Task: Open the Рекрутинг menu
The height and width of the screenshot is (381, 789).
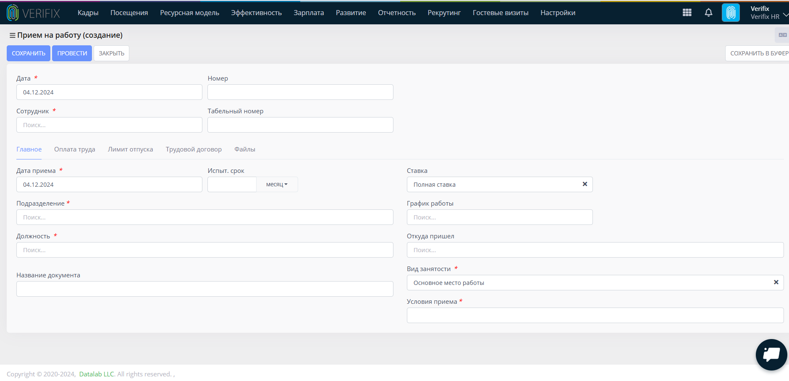Action: pos(444,13)
